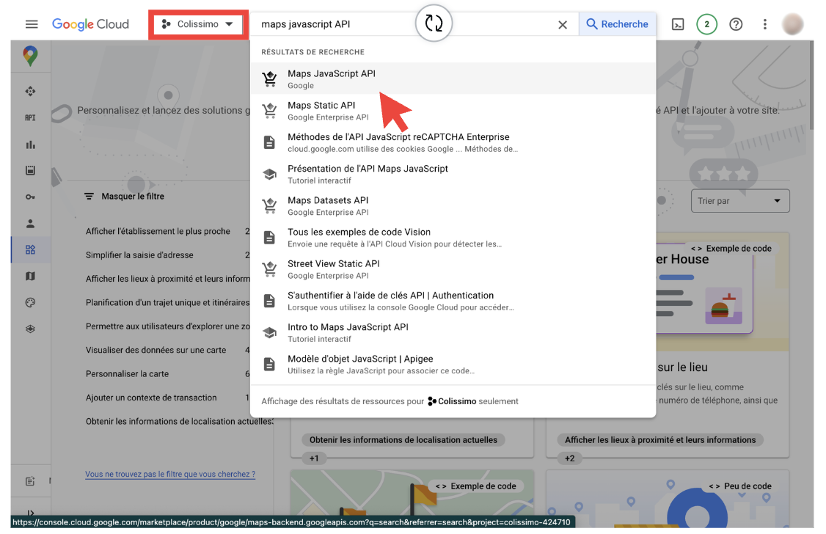Click the Google Cloud logo
Image resolution: width=826 pixels, height=534 pixels.
[90, 24]
